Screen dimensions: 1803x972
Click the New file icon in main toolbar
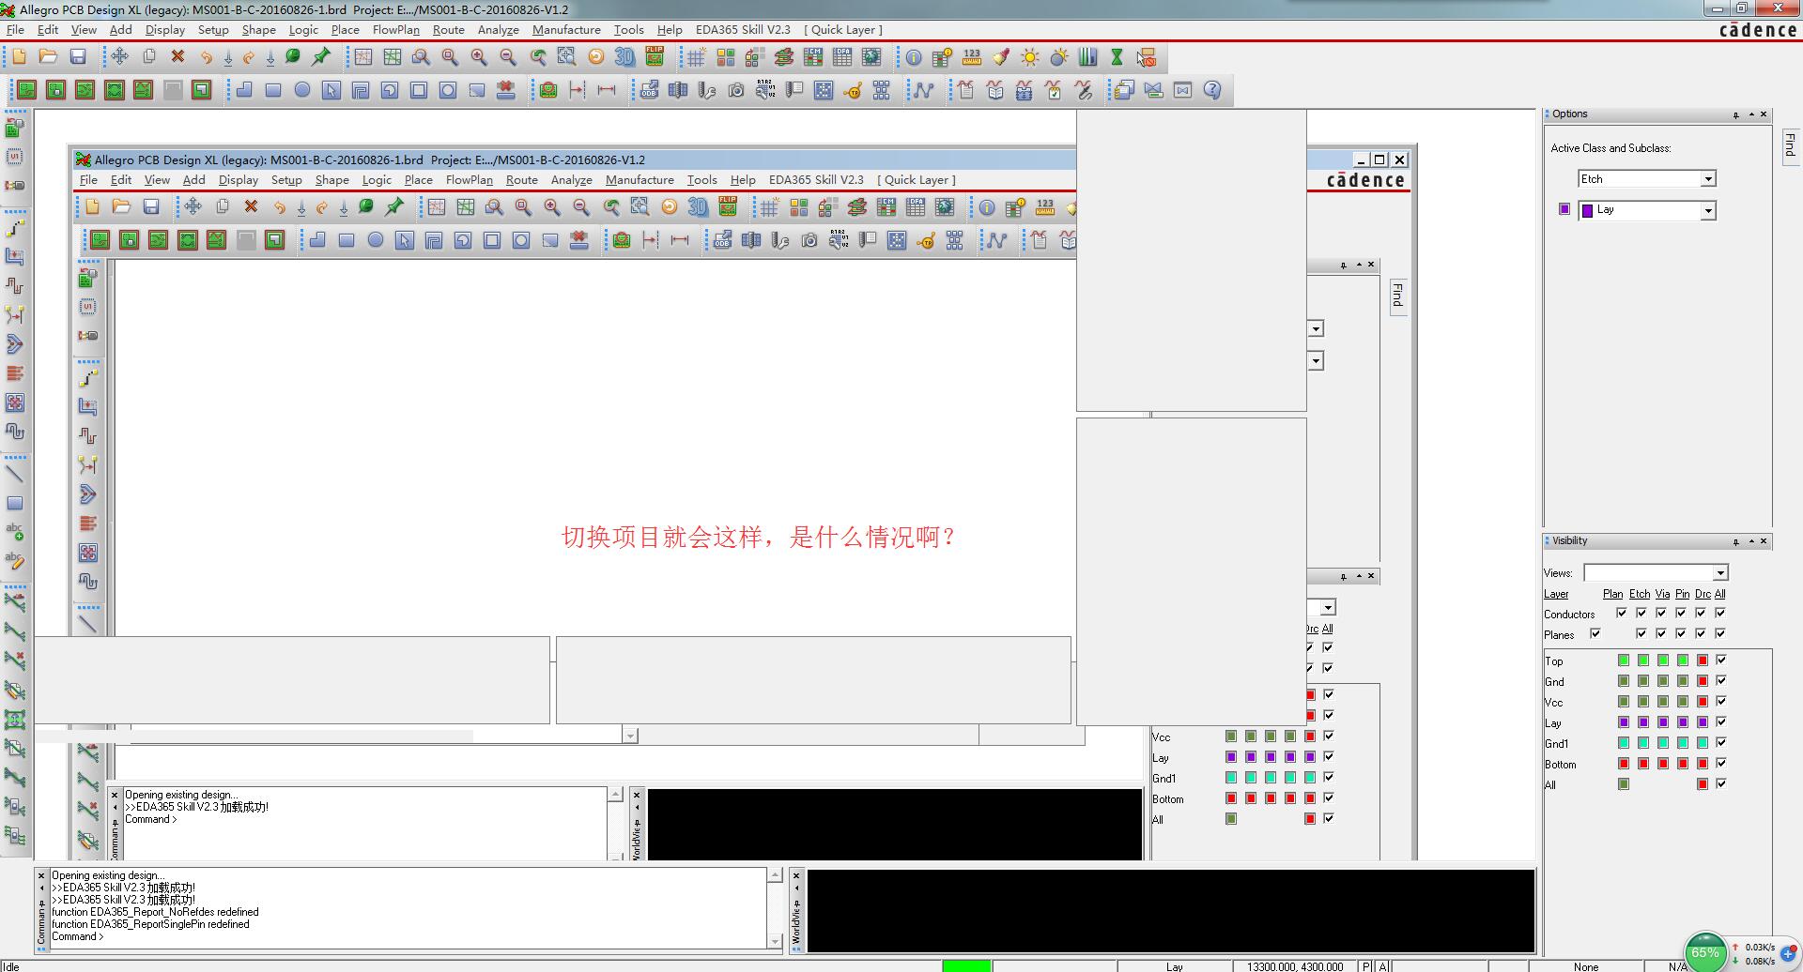[19, 57]
